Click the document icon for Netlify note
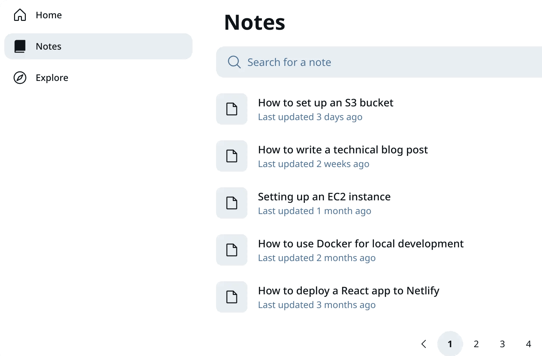 pos(232,297)
